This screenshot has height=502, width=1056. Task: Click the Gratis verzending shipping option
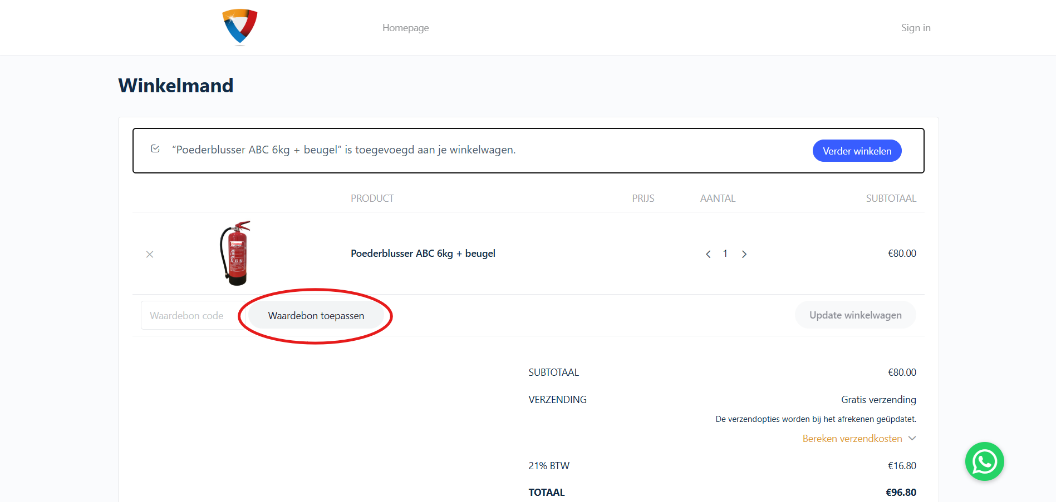click(878, 400)
